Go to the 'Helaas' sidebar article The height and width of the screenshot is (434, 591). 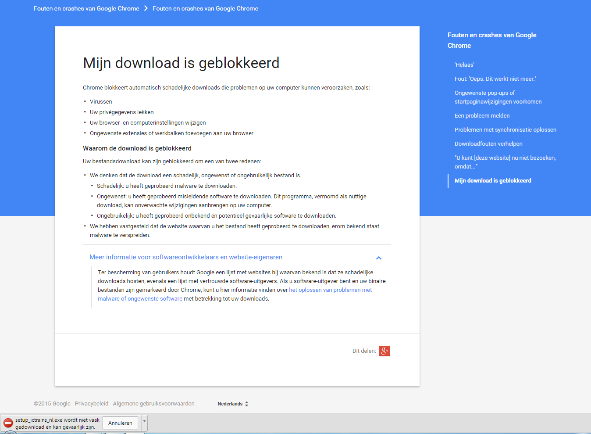[x=464, y=65]
